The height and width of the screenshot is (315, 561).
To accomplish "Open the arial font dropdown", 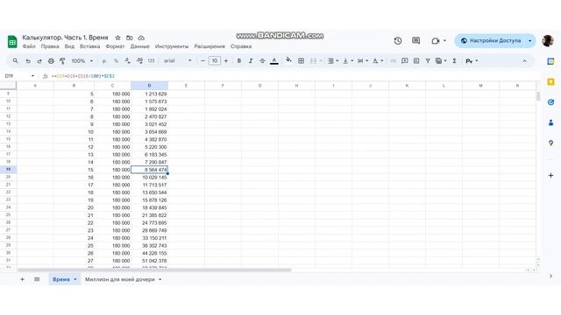I will pyautogui.click(x=178, y=61).
